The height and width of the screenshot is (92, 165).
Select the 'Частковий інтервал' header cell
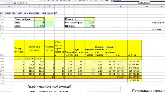click(x=34, y=48)
